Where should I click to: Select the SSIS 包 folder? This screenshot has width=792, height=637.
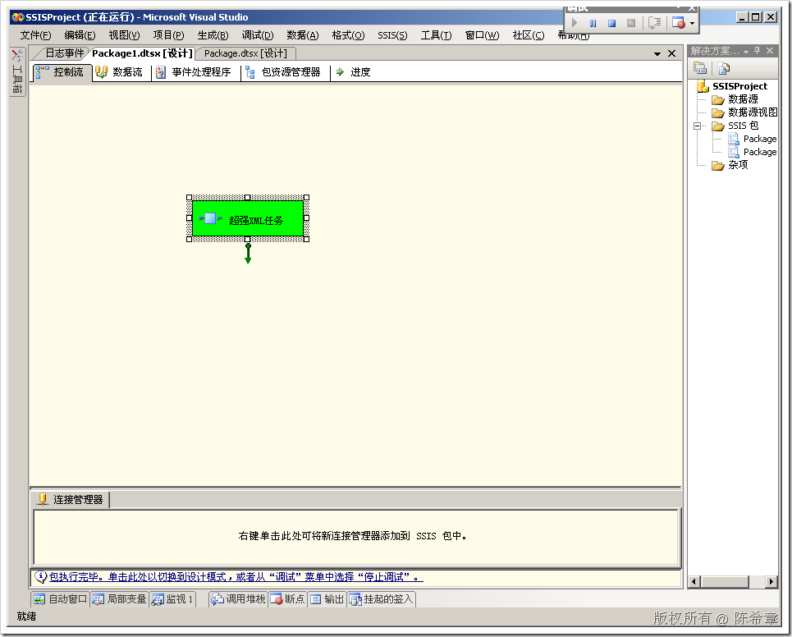(x=743, y=126)
